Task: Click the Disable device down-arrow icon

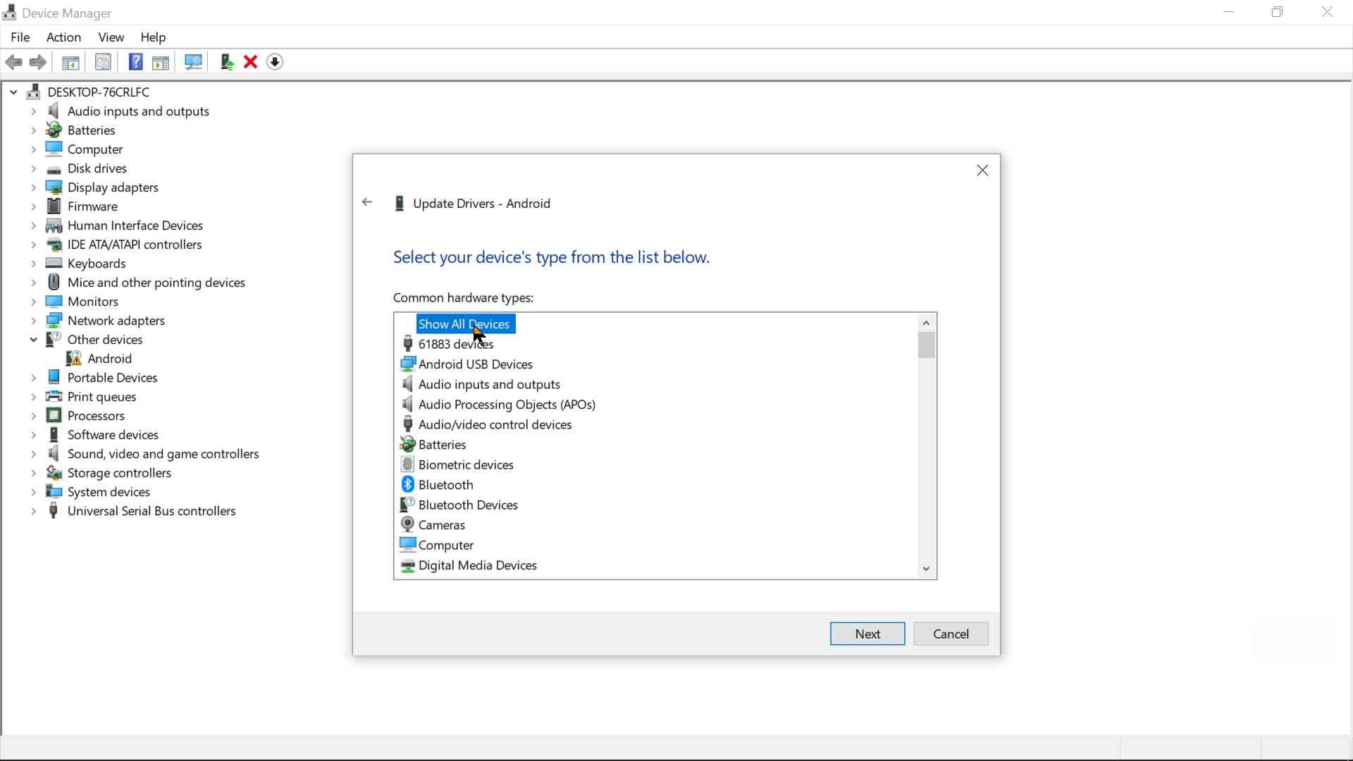Action: [275, 62]
